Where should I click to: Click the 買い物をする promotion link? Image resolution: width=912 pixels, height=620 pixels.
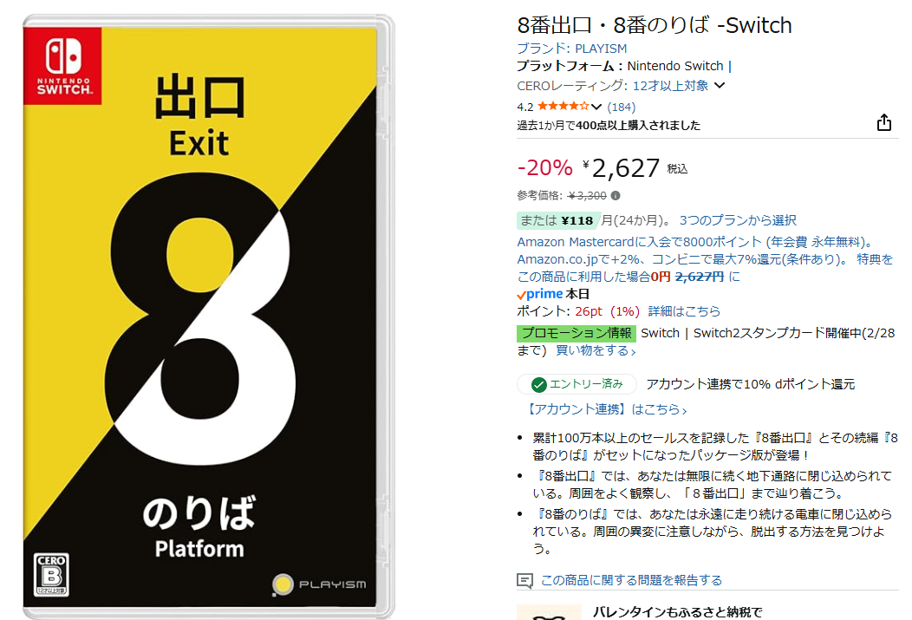pos(596,350)
